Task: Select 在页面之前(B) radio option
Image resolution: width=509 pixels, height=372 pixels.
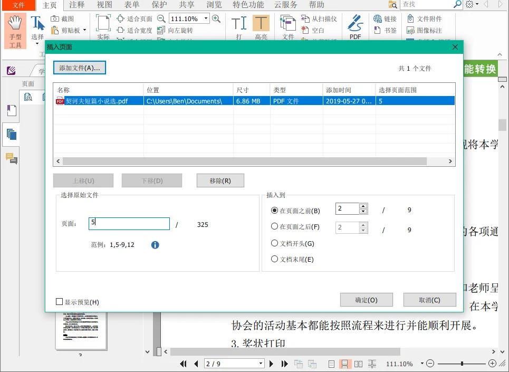Action: click(x=295, y=211)
